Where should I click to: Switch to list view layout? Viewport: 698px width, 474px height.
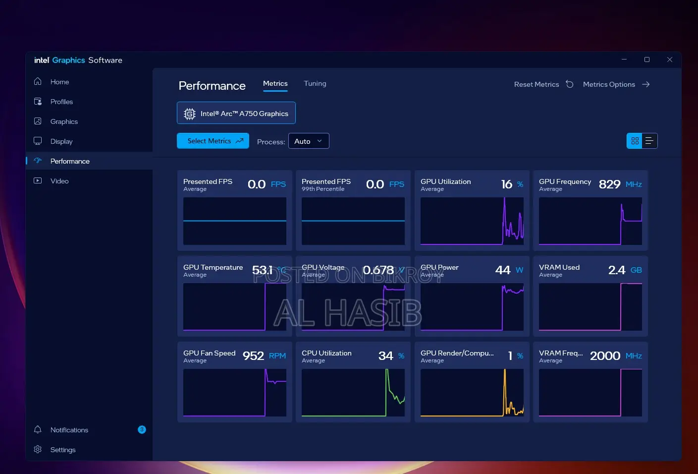(x=649, y=141)
